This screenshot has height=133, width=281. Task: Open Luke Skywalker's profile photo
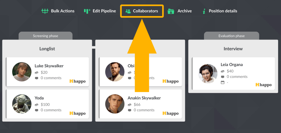pos(22,72)
